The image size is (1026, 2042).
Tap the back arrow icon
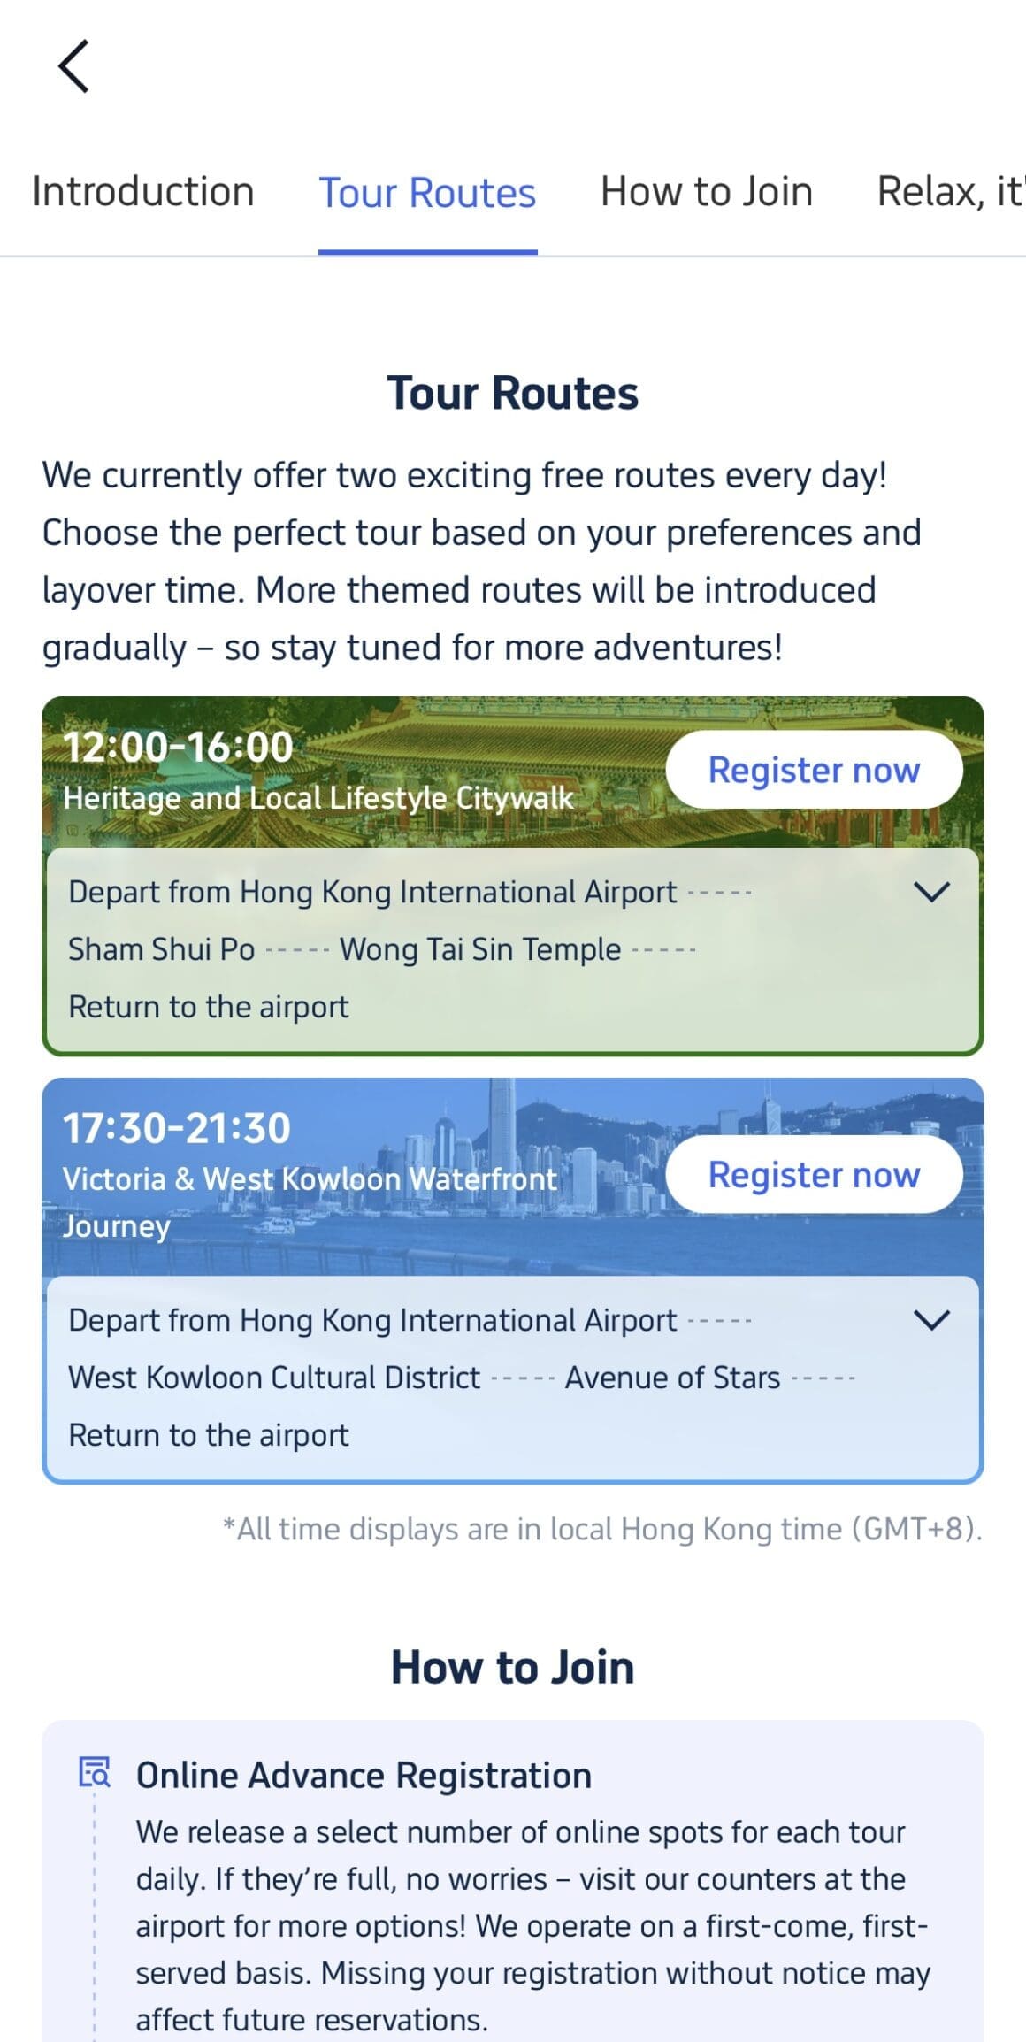point(74,66)
